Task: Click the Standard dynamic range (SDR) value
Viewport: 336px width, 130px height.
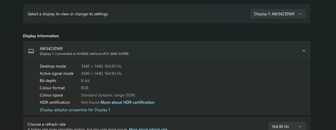Action: (x=108, y=95)
